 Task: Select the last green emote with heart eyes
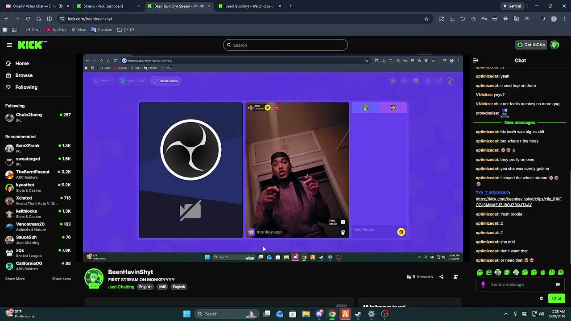click(561, 272)
